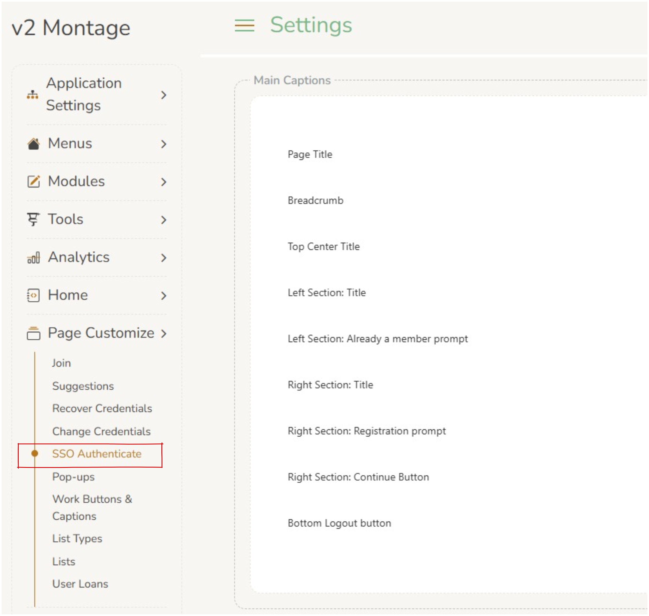Click the pencil edit icon beside Modules
Viewport: 649px width, 616px height.
pyautogui.click(x=33, y=181)
